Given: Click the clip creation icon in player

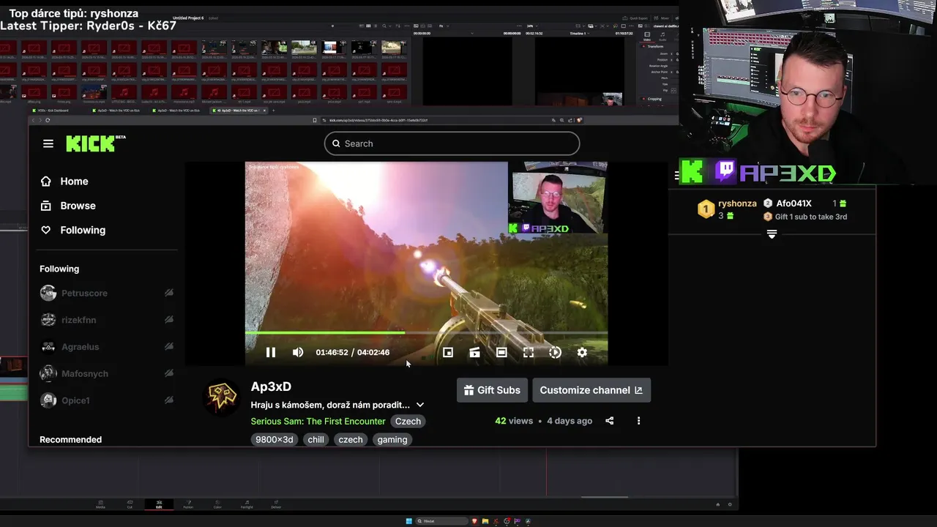Looking at the screenshot, I should 474,352.
